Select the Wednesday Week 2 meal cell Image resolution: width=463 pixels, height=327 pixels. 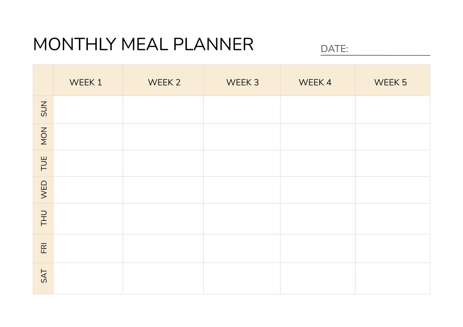[163, 190]
